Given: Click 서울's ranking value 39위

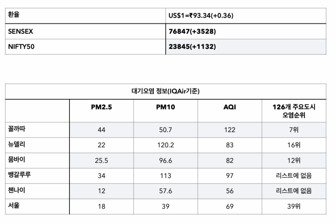Looking at the screenshot, I should coord(294,206).
